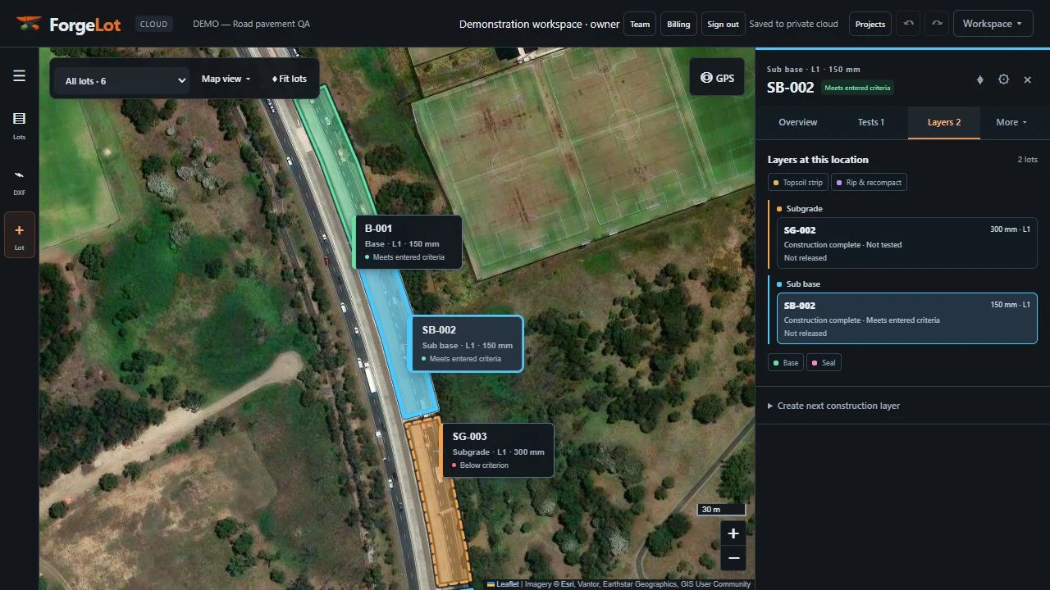1050x590 pixels.
Task: Select the Layers 2 tab
Action: pyautogui.click(x=944, y=122)
